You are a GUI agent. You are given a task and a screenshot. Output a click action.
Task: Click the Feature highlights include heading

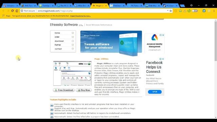pyautogui.click(x=63, y=100)
